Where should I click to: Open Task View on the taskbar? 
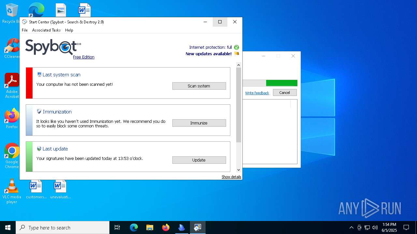118,227
